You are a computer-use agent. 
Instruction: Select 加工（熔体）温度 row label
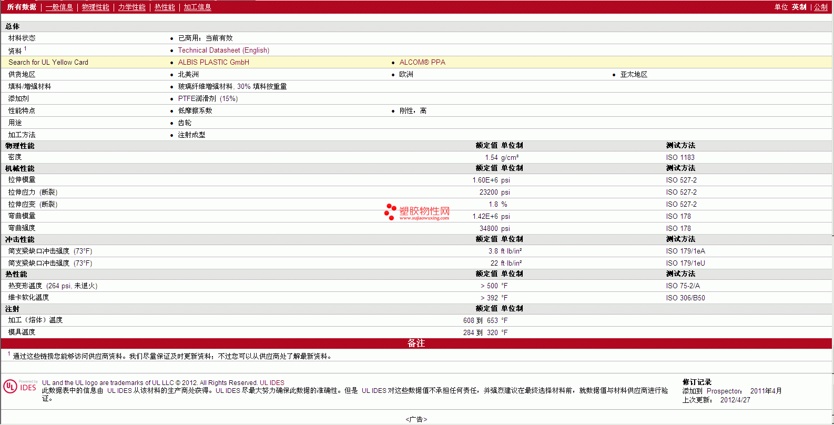tap(35, 320)
